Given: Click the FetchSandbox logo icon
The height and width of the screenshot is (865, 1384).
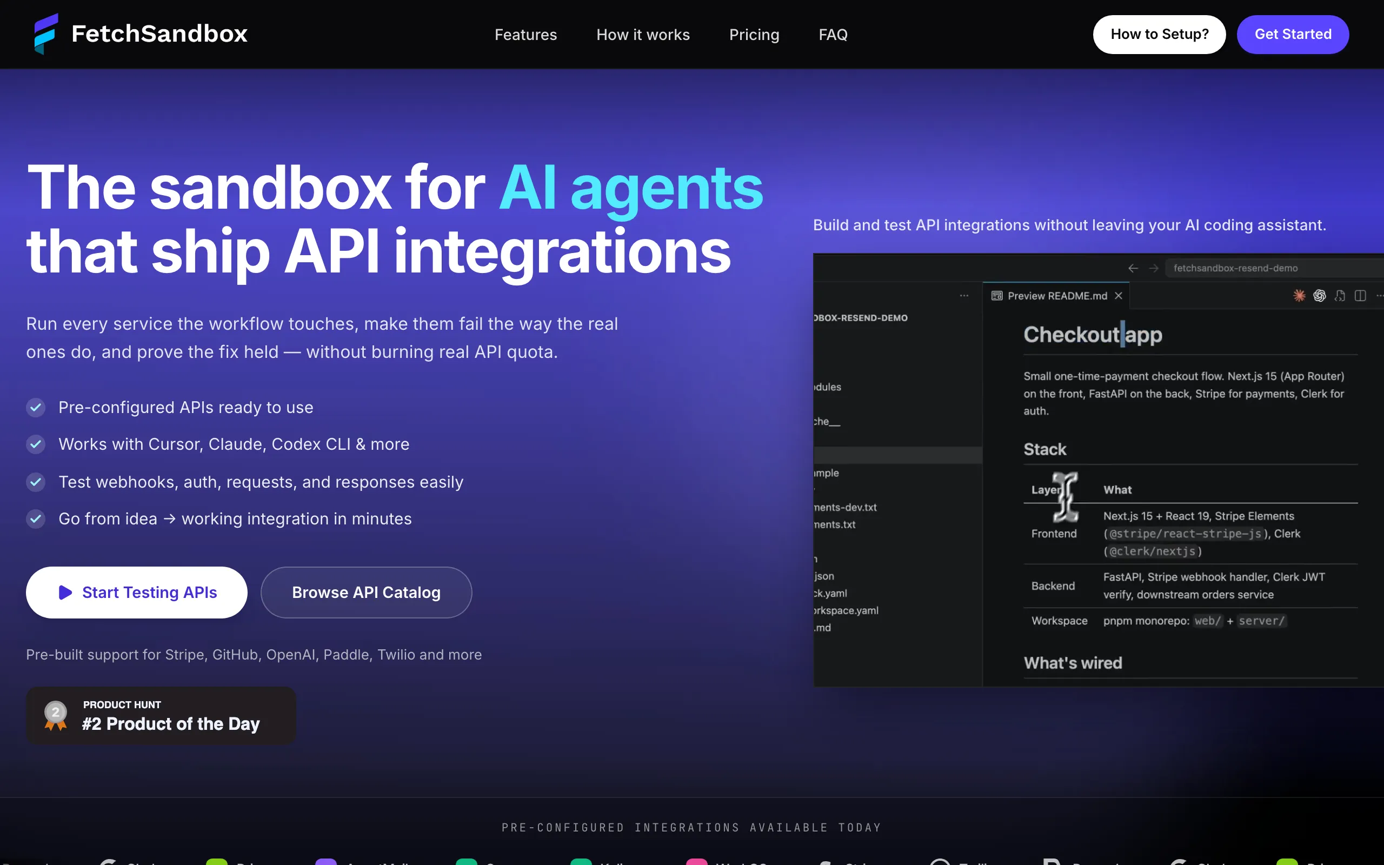Looking at the screenshot, I should point(46,34).
